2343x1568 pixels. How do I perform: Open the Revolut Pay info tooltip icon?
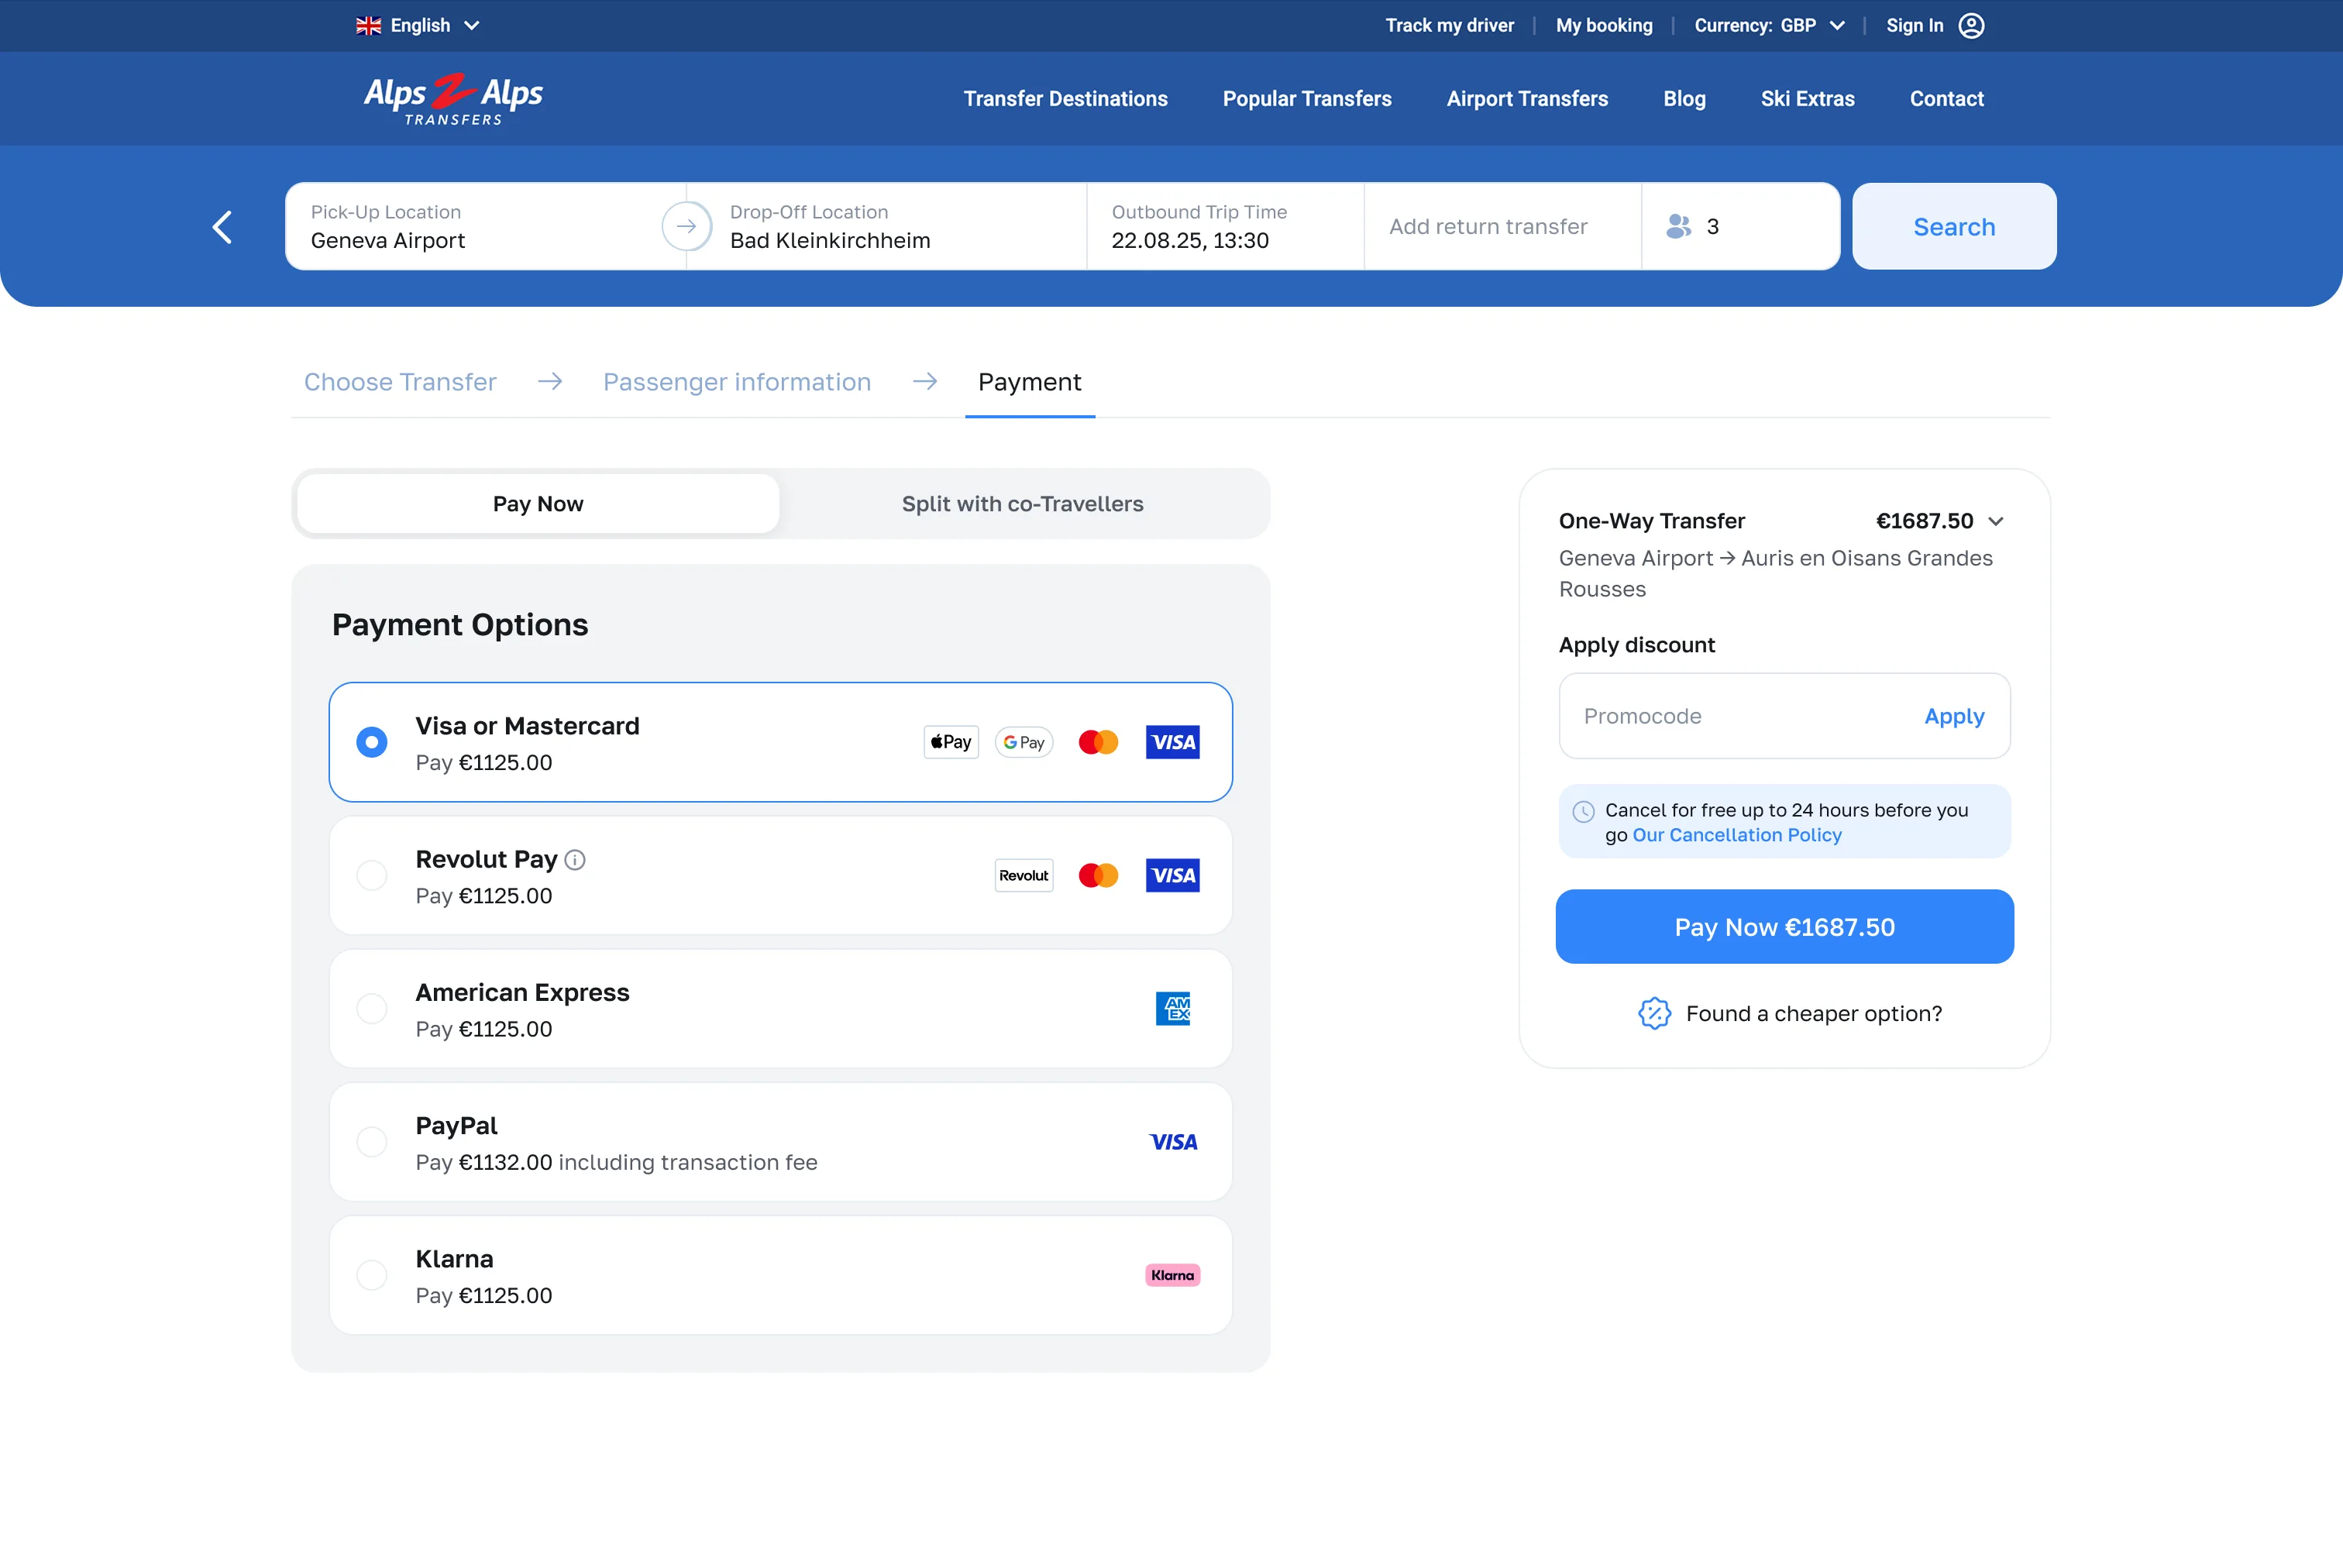coord(575,859)
